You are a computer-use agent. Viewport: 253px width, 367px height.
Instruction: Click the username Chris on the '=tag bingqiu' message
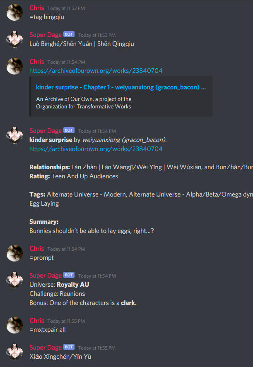coord(37,8)
